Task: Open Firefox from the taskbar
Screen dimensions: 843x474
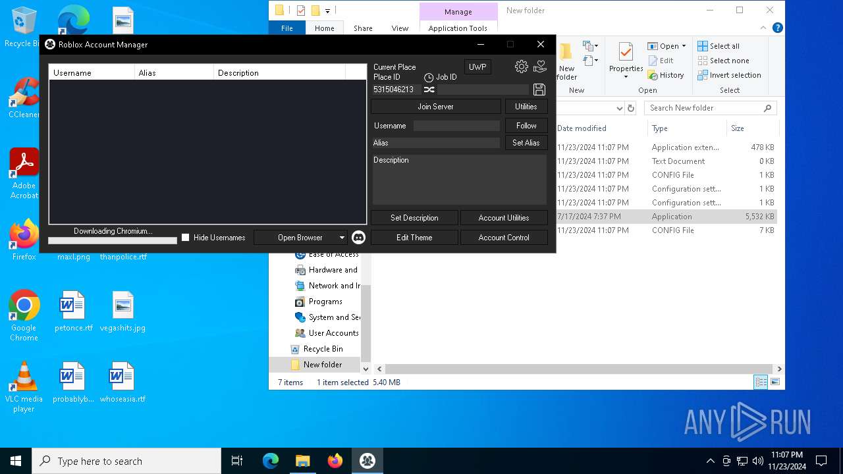Action: point(335,461)
